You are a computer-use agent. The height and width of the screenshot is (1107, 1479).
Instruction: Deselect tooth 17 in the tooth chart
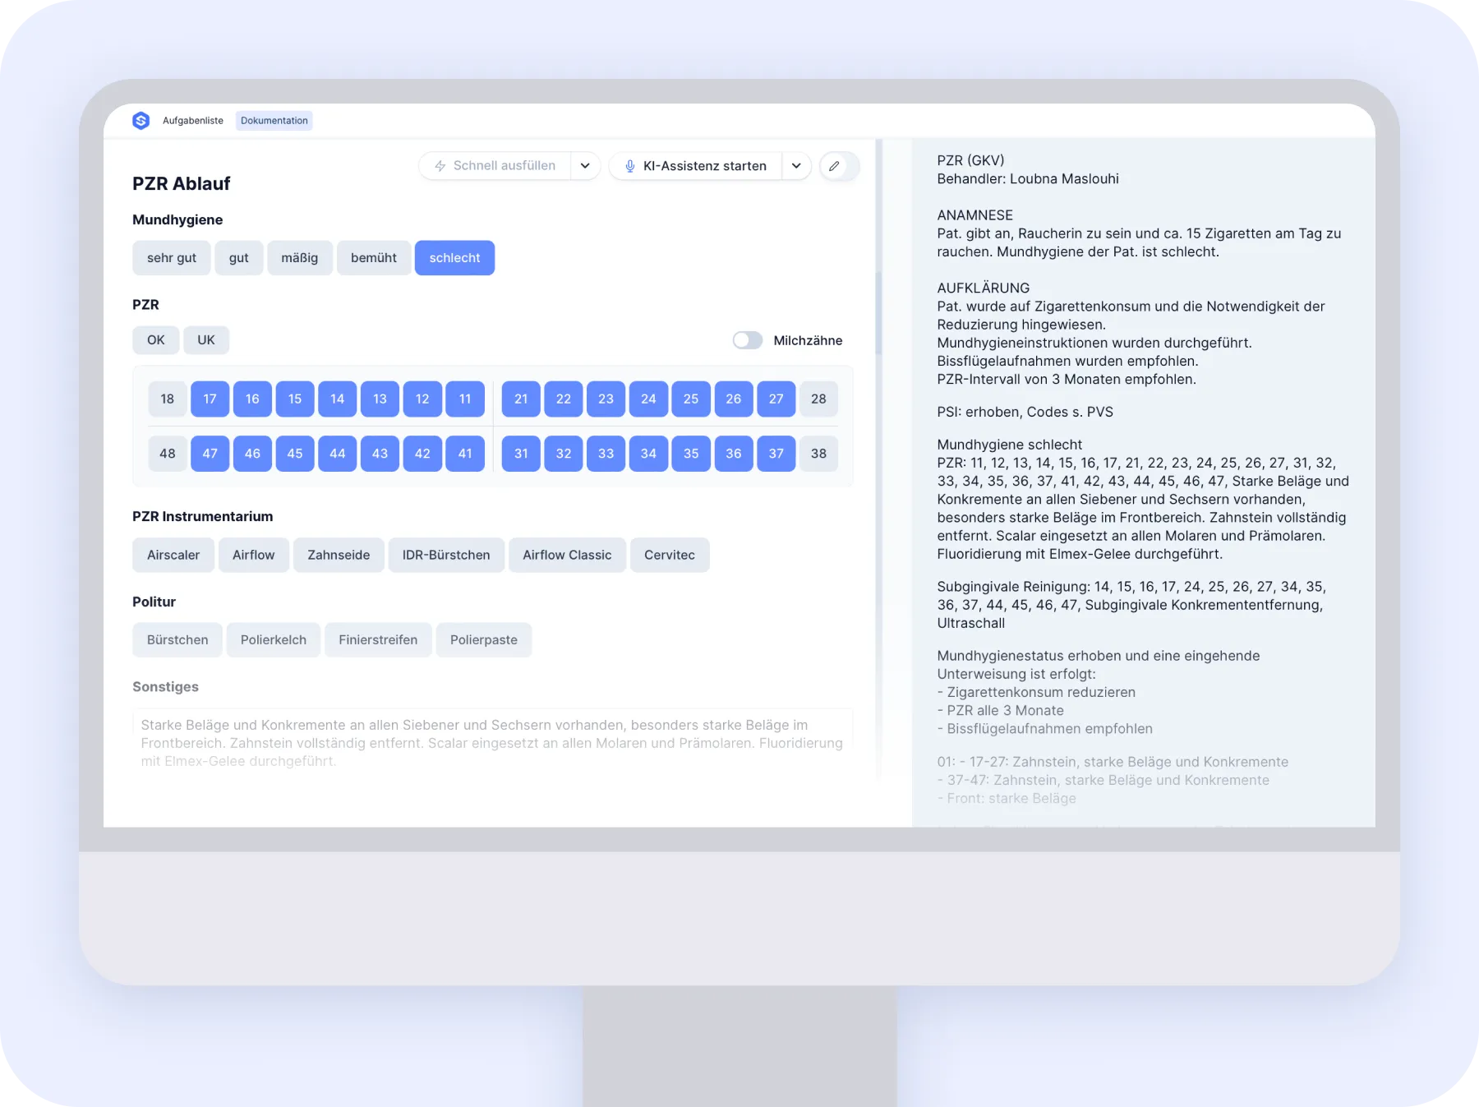[210, 399]
